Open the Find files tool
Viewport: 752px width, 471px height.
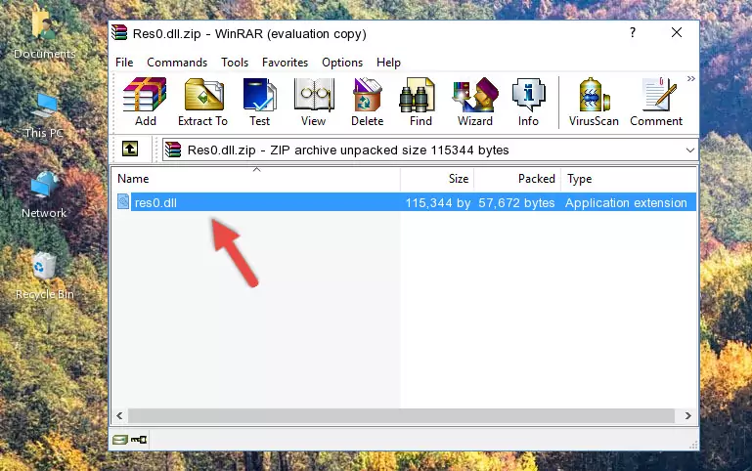pos(420,102)
